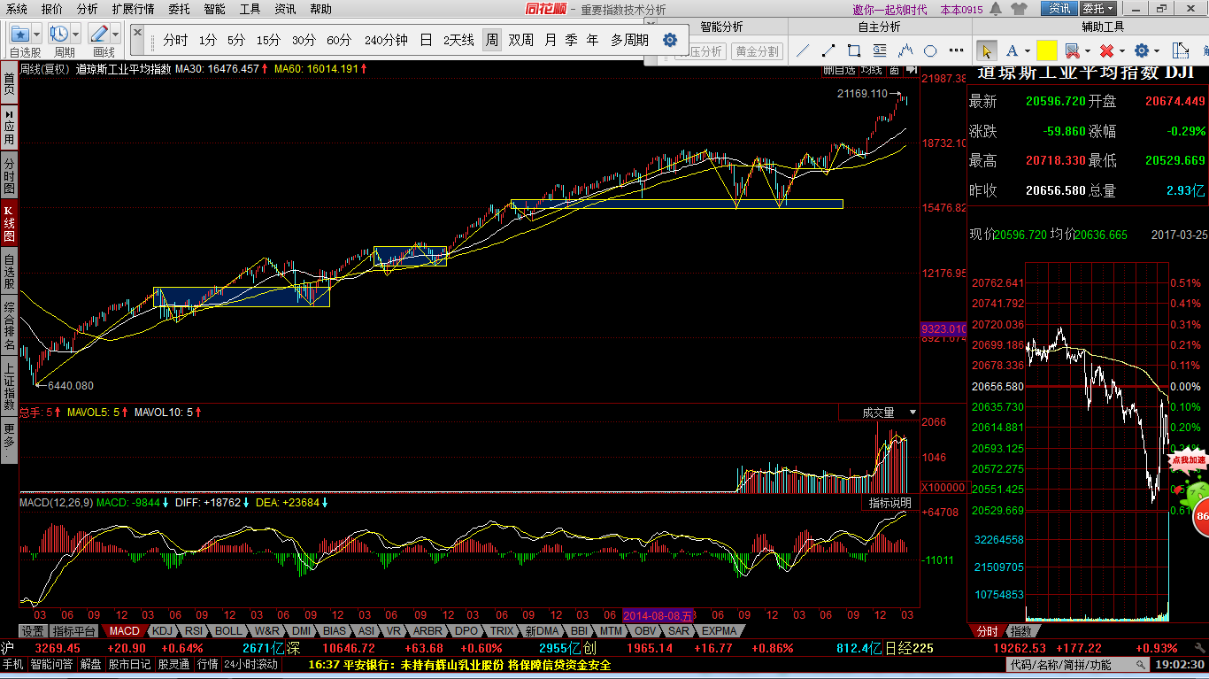
Task: Click the 删自选 button
Action: [838, 69]
